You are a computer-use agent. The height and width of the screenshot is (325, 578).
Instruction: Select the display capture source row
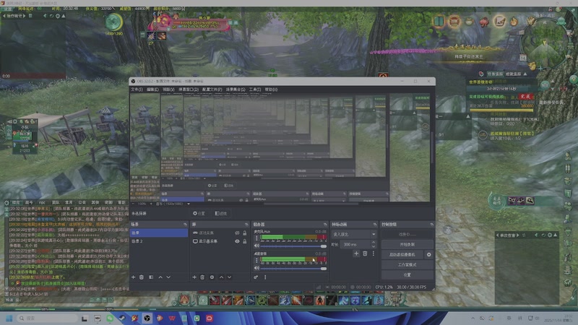point(220,241)
